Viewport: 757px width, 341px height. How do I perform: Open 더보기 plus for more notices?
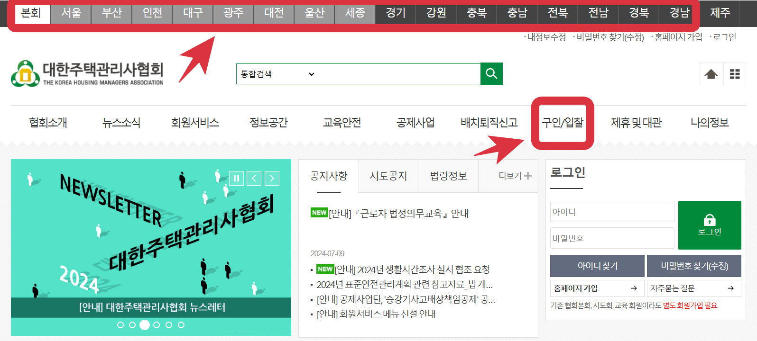click(x=515, y=176)
